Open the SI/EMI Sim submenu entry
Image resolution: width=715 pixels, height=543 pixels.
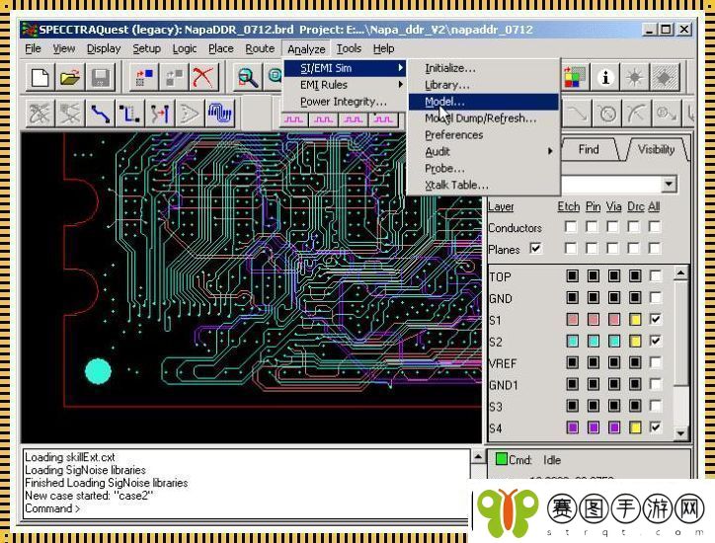pyautogui.click(x=346, y=68)
